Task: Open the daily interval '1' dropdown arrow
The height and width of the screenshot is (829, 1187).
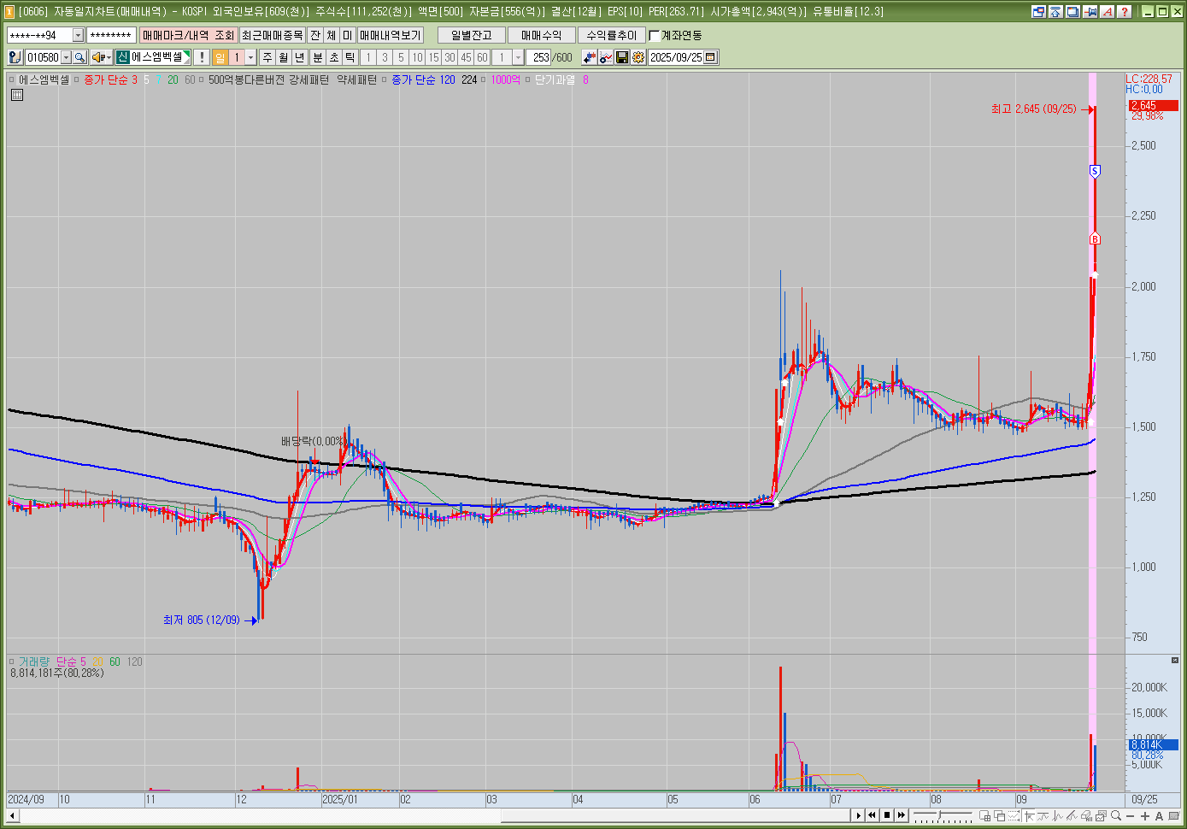Action: pos(250,57)
